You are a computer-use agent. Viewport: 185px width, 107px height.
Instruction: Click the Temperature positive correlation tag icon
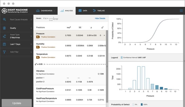(38, 57)
